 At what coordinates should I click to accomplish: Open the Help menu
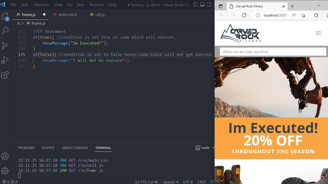tap(113, 5)
